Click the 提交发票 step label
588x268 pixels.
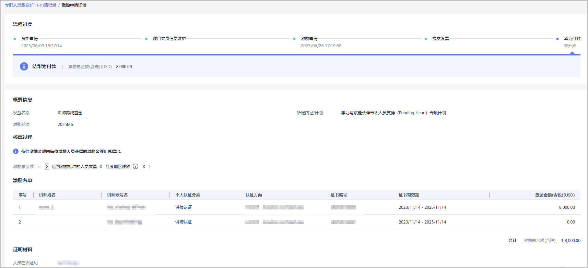[440, 39]
